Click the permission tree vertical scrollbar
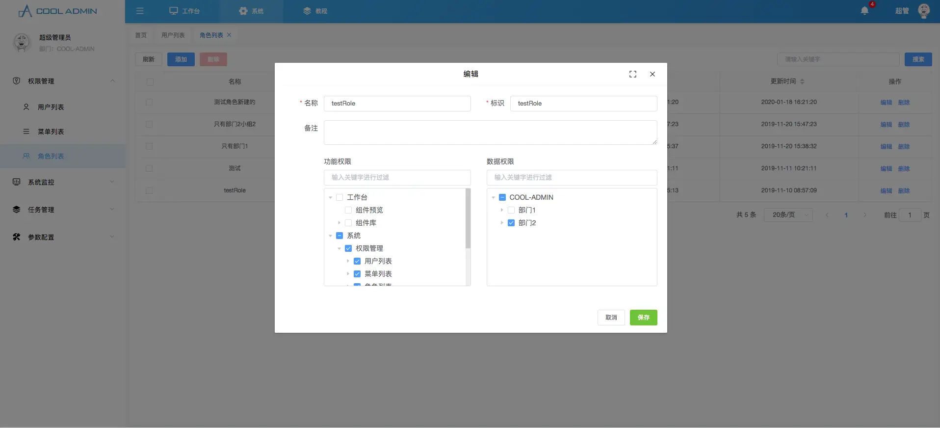 coord(468,218)
